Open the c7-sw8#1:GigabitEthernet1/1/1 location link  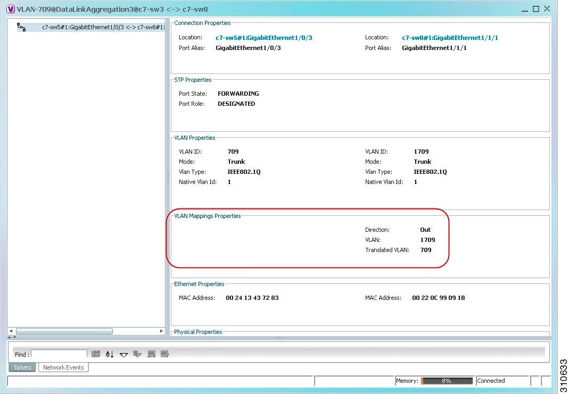[450, 38]
